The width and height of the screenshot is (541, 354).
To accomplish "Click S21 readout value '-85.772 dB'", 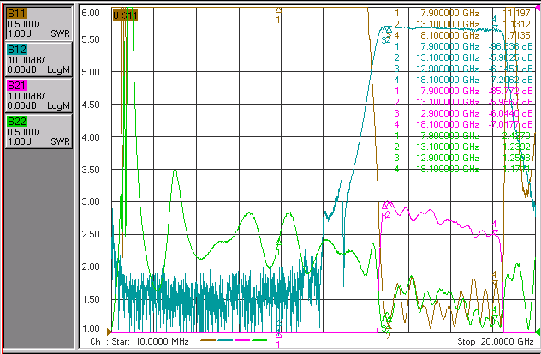I will click(x=511, y=91).
